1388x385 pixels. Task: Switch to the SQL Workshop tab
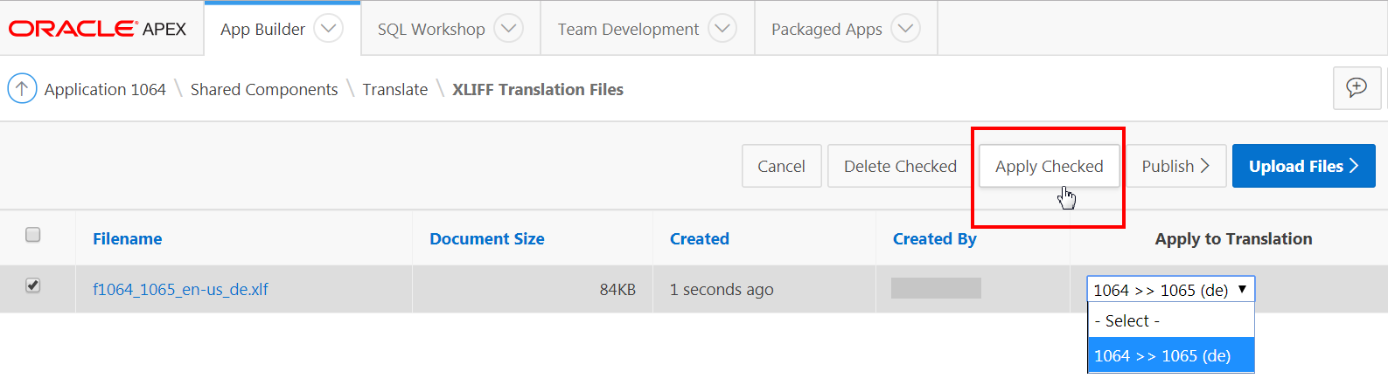431,30
